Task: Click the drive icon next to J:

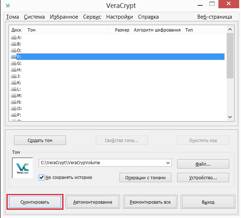Action: coord(14,76)
